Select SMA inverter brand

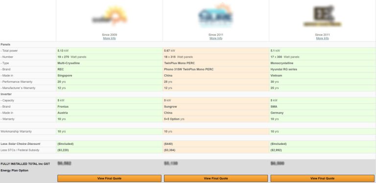[274, 107]
